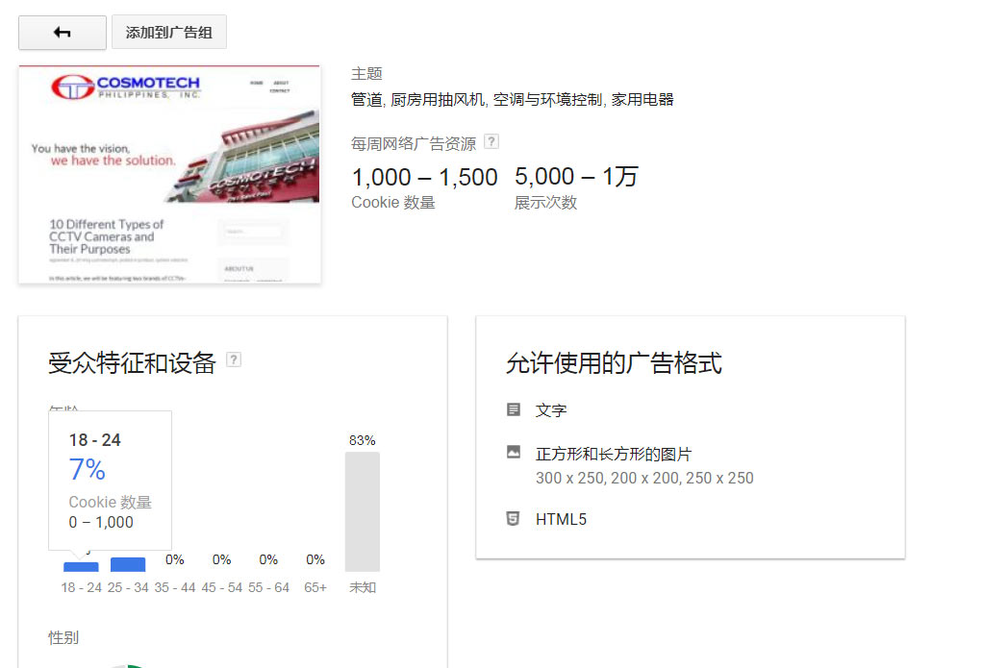The height and width of the screenshot is (668, 982).
Task: Click the 1,000 – 1,500 Cookie count figure
Action: (x=424, y=178)
